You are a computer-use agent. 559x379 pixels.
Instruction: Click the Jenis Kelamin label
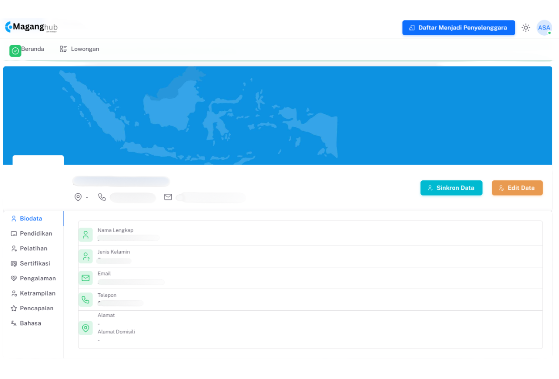pyautogui.click(x=114, y=252)
